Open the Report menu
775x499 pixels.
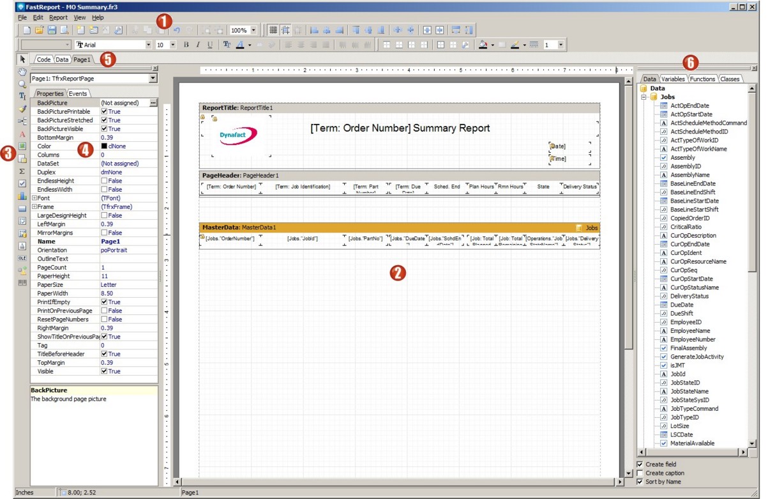(58, 17)
